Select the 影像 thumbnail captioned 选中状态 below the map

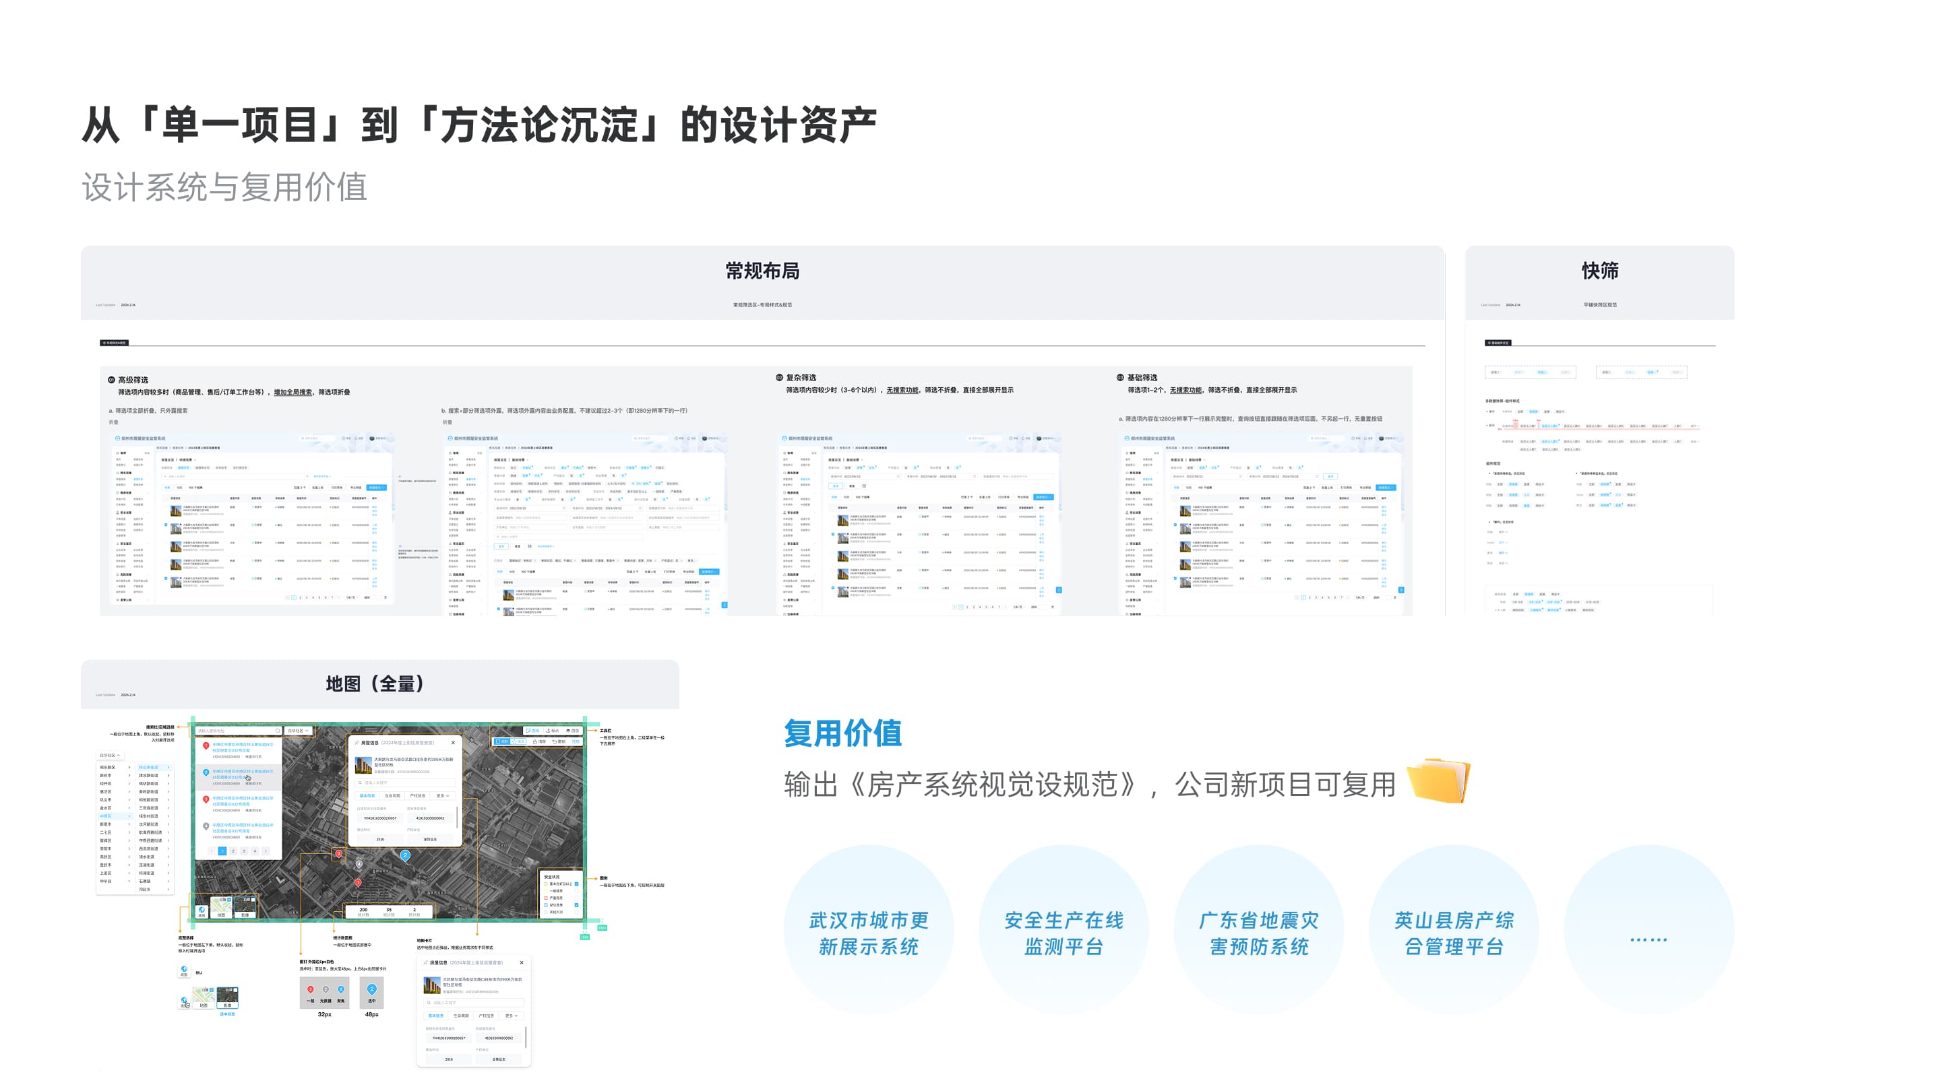click(228, 997)
